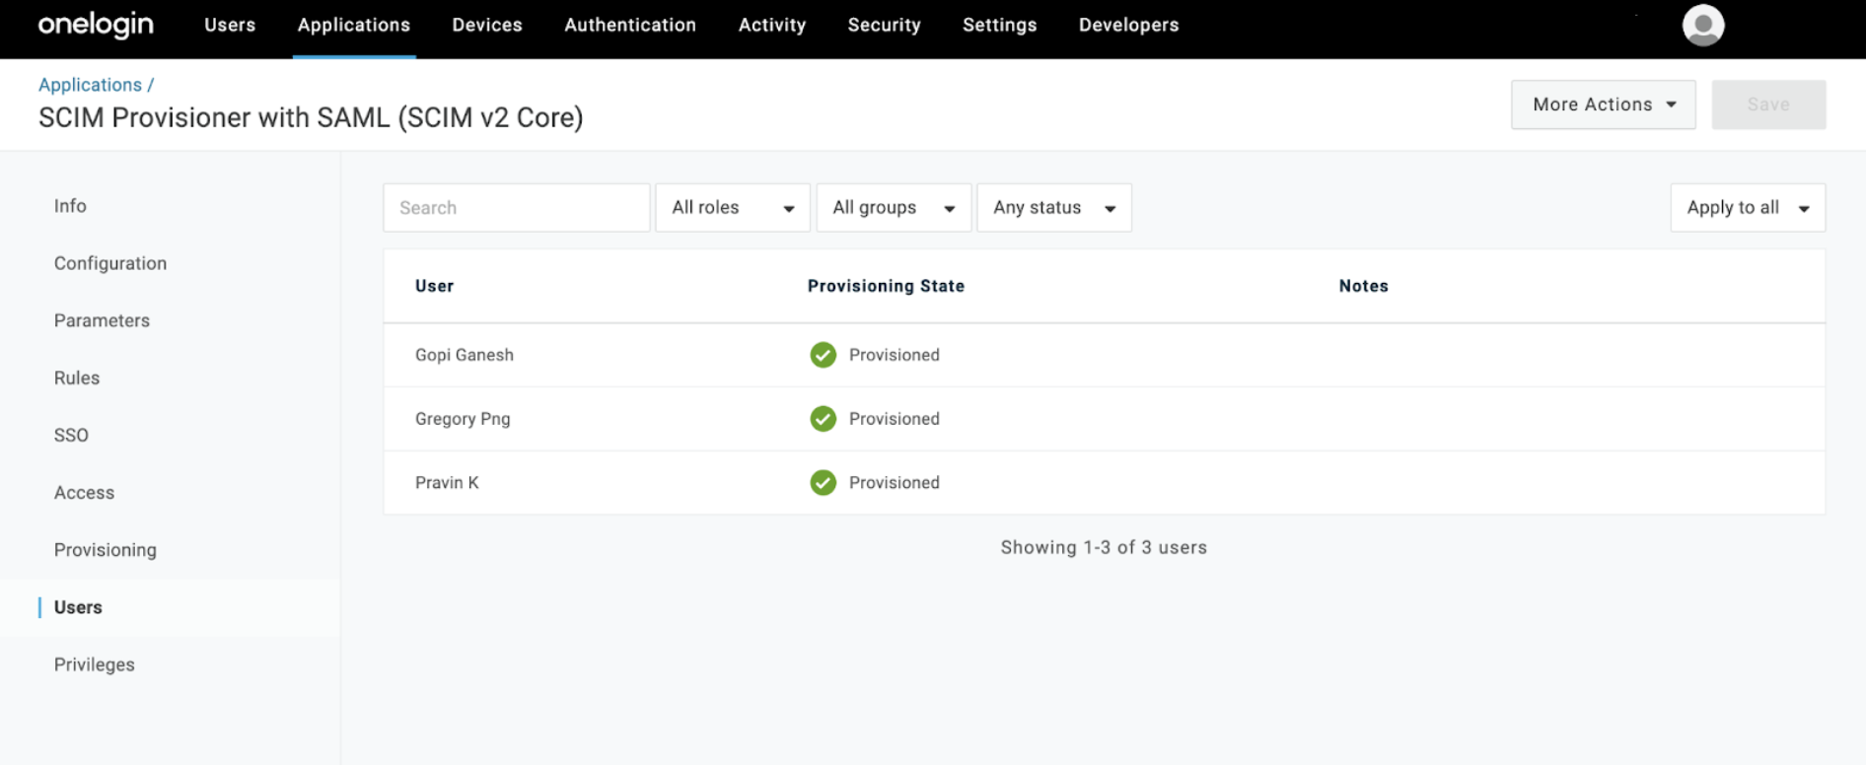Expand the Any status dropdown
Screen dimensions: 1866x765
pyautogui.click(x=1053, y=208)
